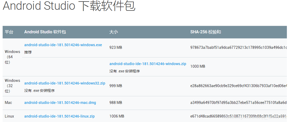The width and height of the screenshot is (289, 122).
Task: Download android-studio-ide-181.5014246-windows.exe
Action: pos(63,45)
